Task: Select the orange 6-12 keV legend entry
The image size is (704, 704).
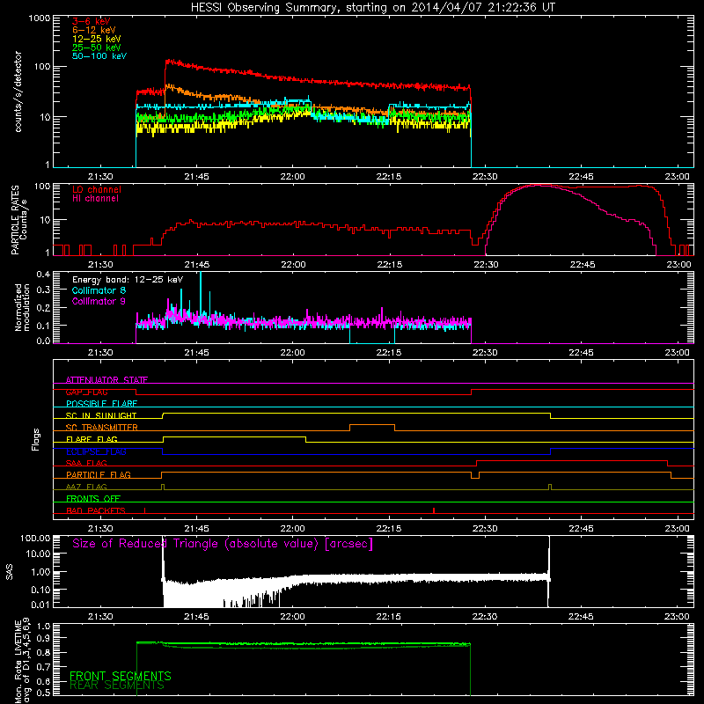Action: pos(94,30)
